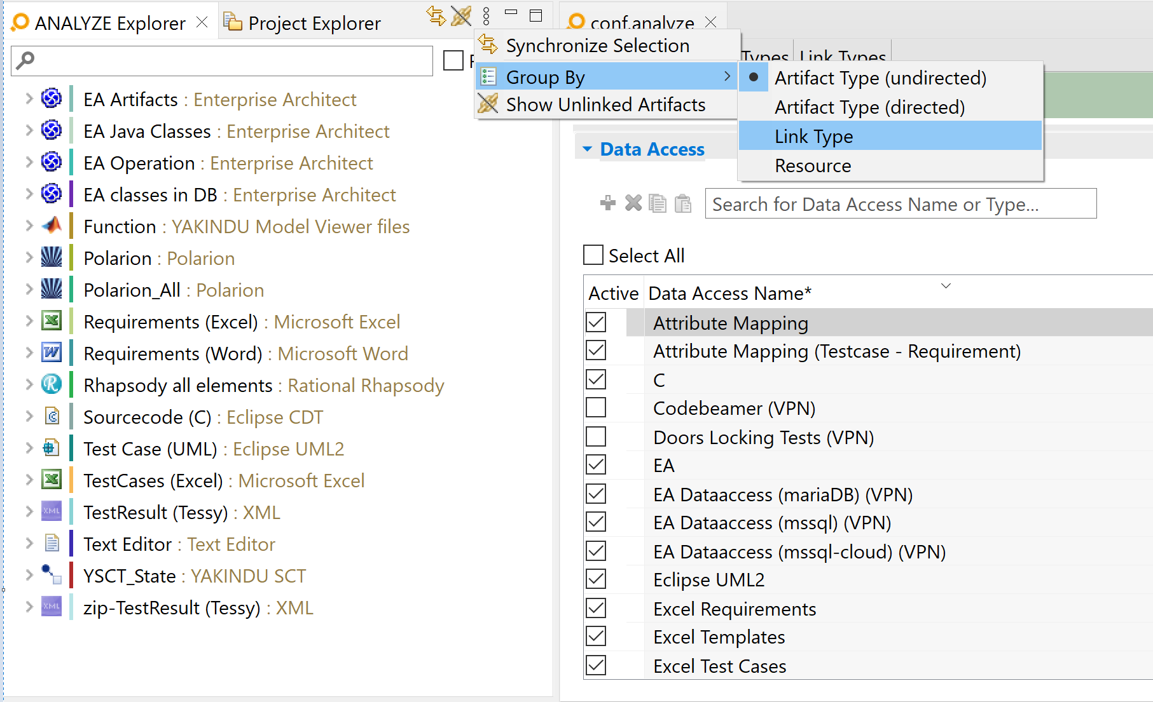This screenshot has height=702, width=1153.
Task: Click the Requirements (Excel) icon
Action: (52, 321)
